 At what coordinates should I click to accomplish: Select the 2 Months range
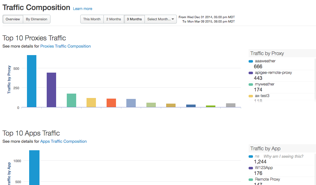click(113, 19)
